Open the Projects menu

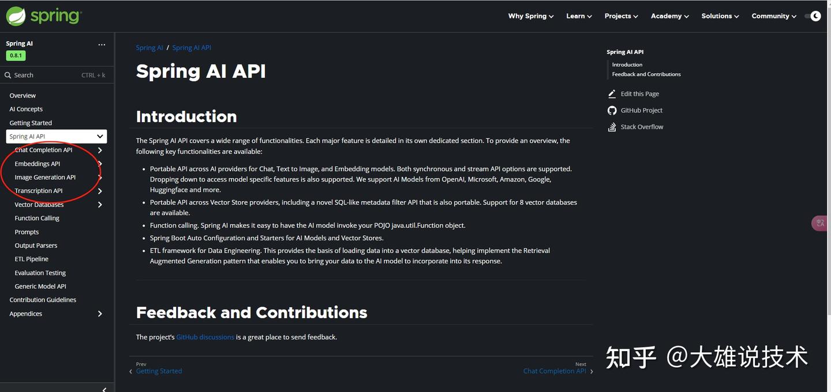621,16
